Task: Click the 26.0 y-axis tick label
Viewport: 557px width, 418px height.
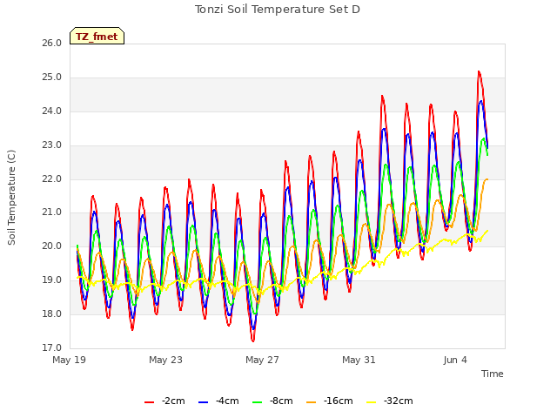Action: (x=52, y=44)
